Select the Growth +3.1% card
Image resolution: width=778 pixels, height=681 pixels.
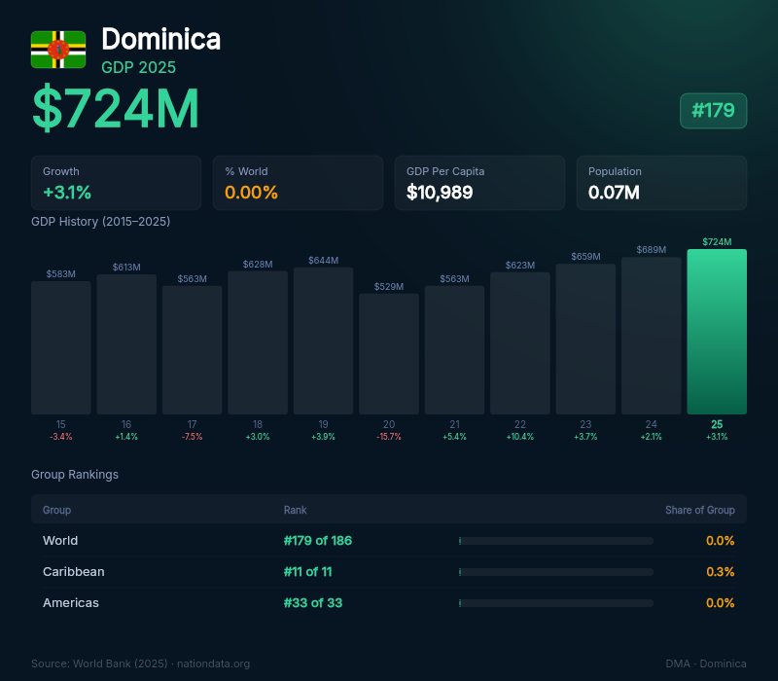coord(116,183)
